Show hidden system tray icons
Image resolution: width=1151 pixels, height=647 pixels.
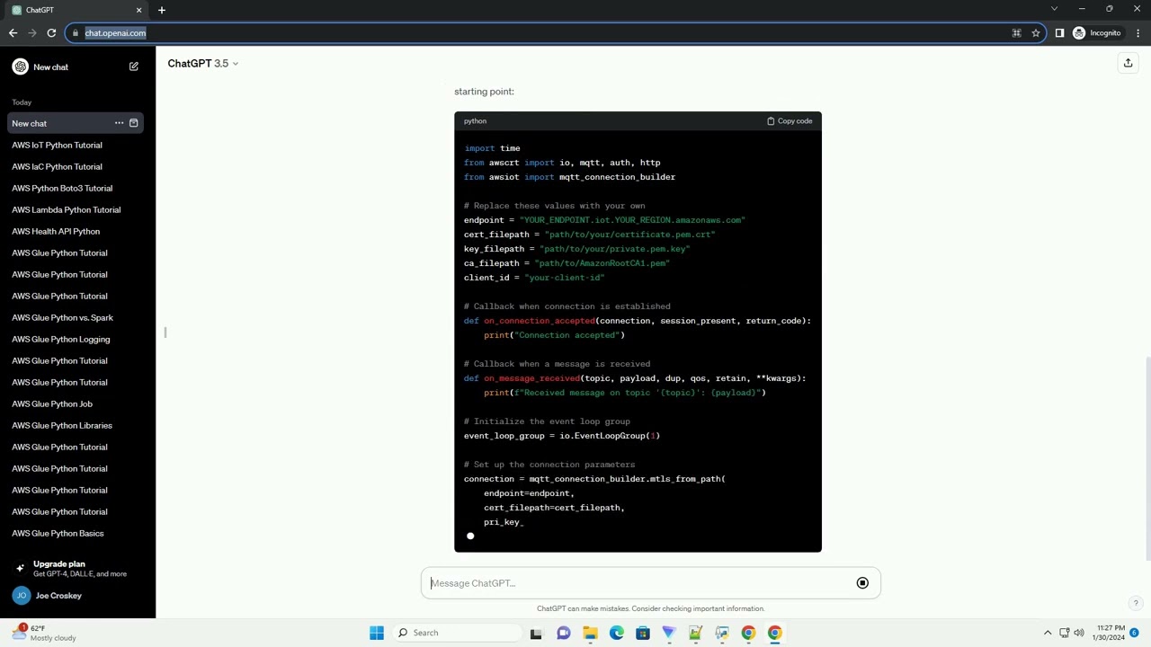point(1048,633)
